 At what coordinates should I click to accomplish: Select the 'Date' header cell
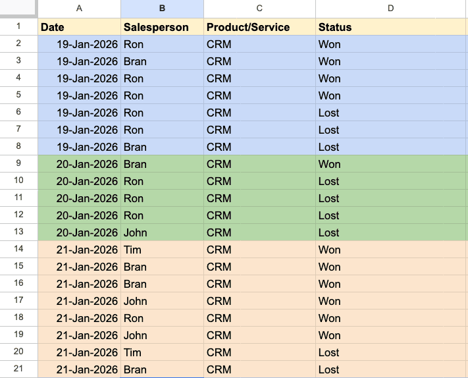pos(79,27)
